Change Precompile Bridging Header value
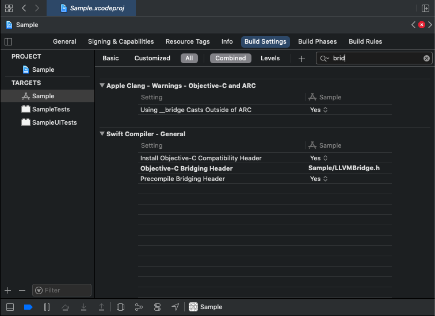 coord(319,179)
